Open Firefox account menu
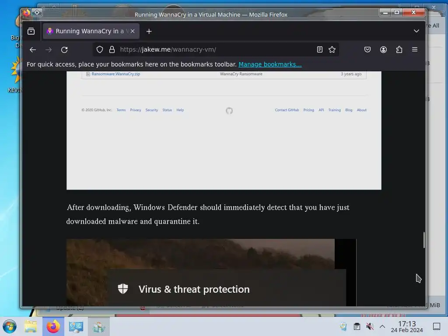The height and width of the screenshot is (336, 448). (x=383, y=50)
